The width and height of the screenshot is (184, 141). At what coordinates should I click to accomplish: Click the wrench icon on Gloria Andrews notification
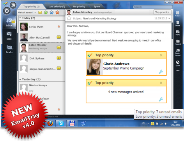[x=161, y=72]
